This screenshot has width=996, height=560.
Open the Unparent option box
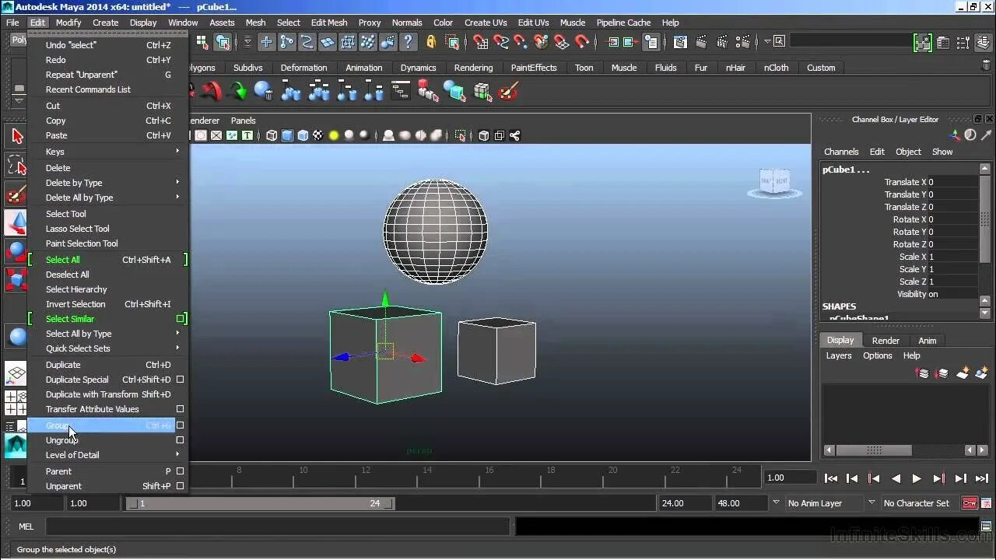(x=180, y=486)
